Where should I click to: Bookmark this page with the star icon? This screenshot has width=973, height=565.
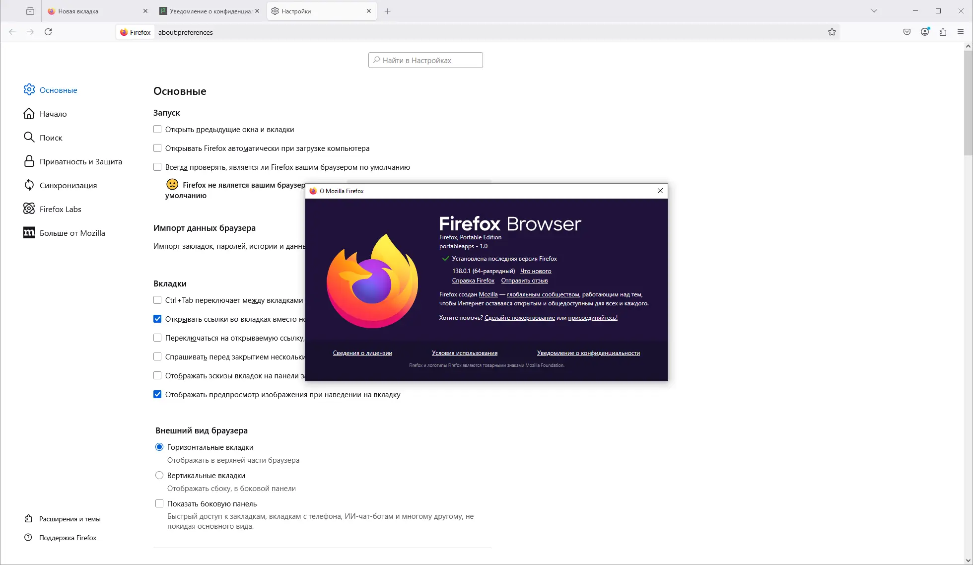[832, 32]
